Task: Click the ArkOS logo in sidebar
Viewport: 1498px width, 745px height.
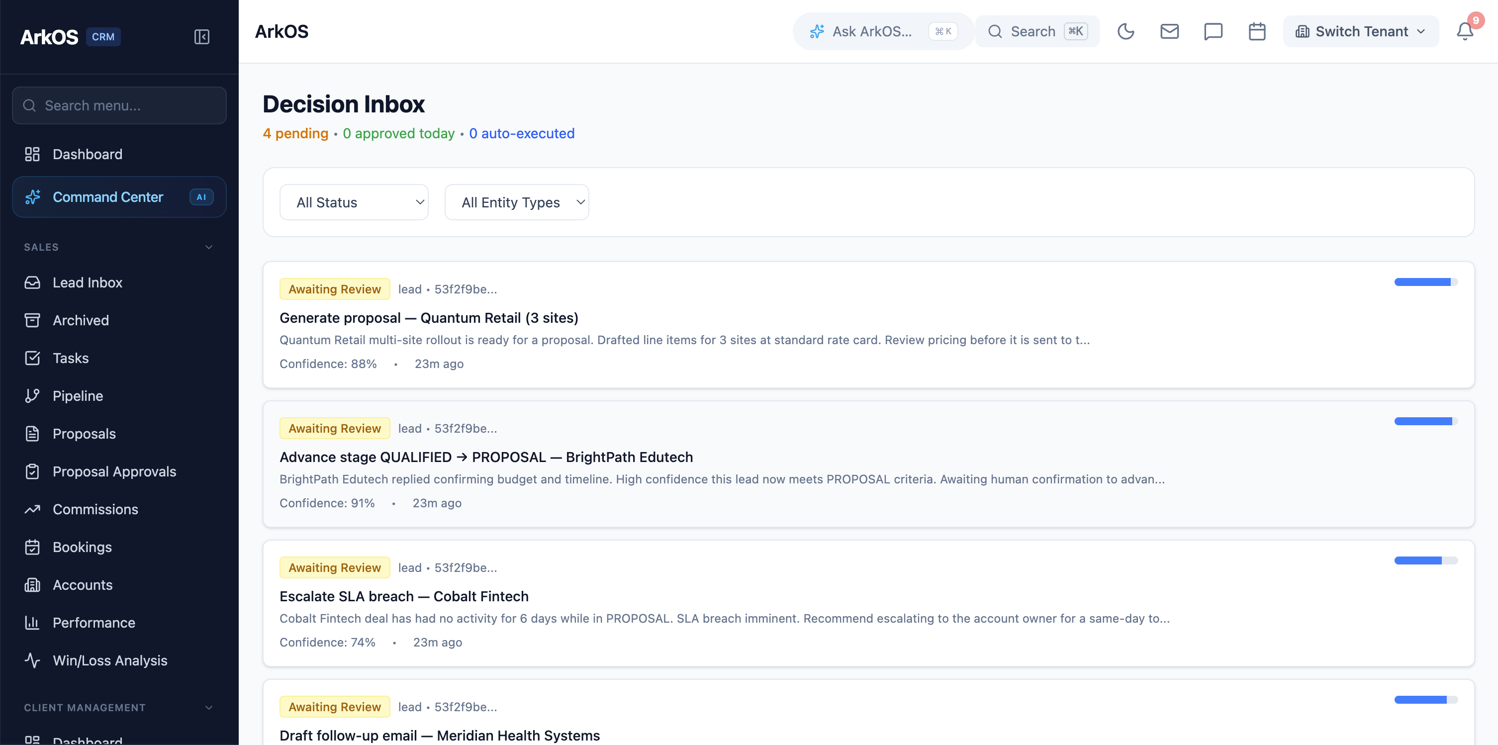Action: [49, 37]
